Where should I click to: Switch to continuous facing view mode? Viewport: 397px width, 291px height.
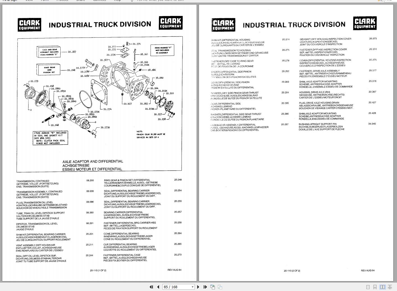click(x=390, y=287)
